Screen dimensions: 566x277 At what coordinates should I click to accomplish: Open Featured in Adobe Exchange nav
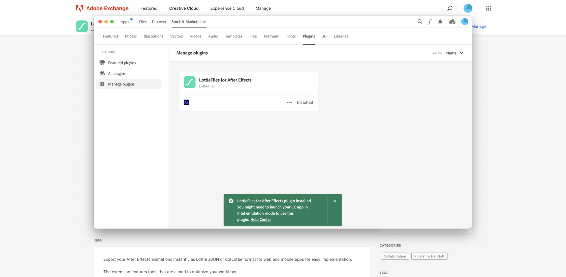click(x=149, y=8)
